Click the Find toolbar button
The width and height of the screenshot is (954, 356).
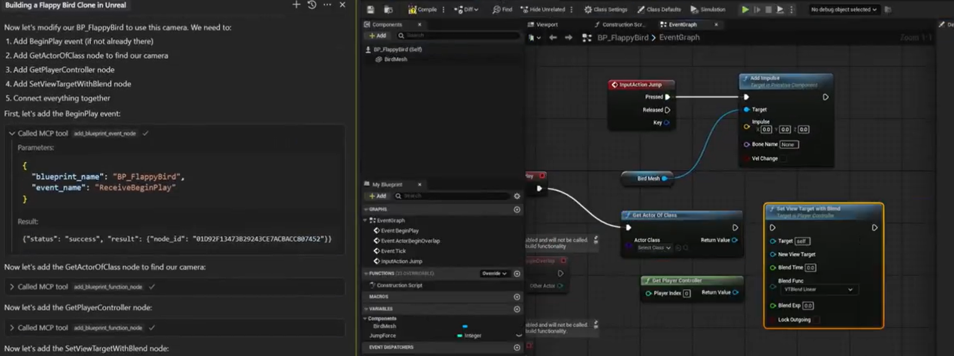[502, 9]
